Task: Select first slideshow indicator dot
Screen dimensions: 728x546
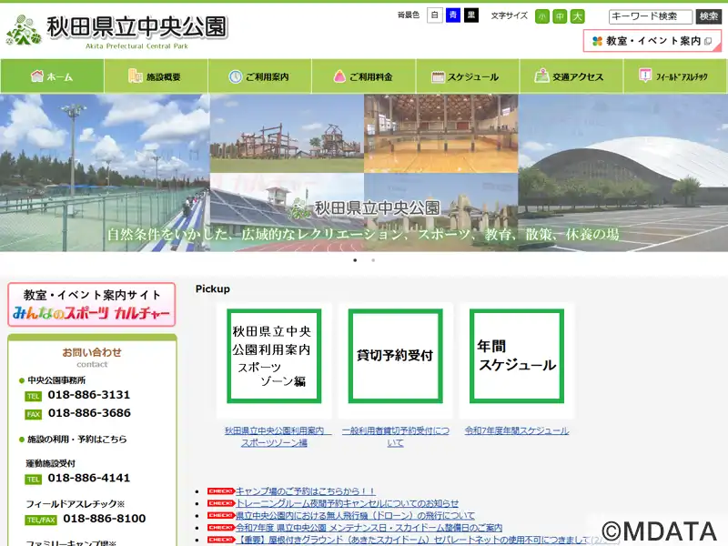Action: [355, 260]
